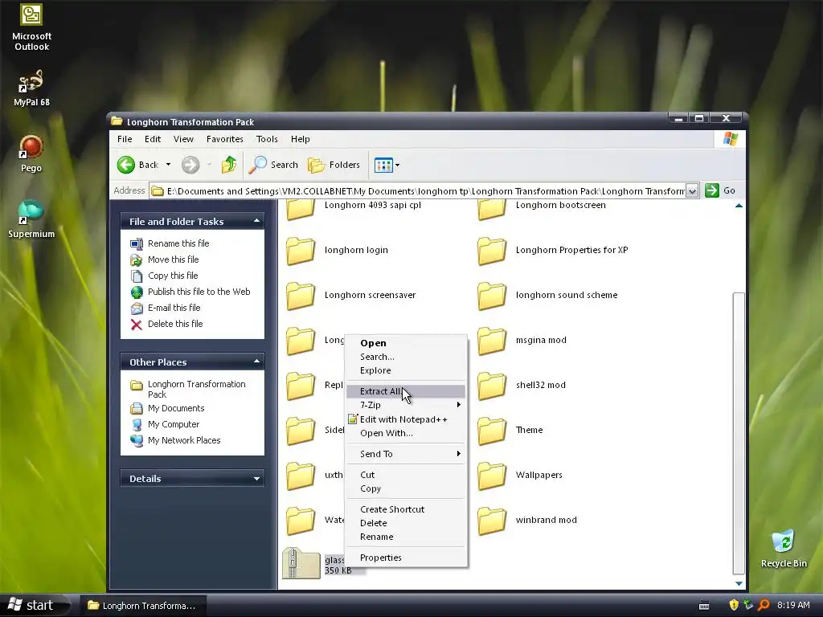Image resolution: width=823 pixels, height=617 pixels.
Task: Choose Explore in the context menu
Action: pos(406,370)
